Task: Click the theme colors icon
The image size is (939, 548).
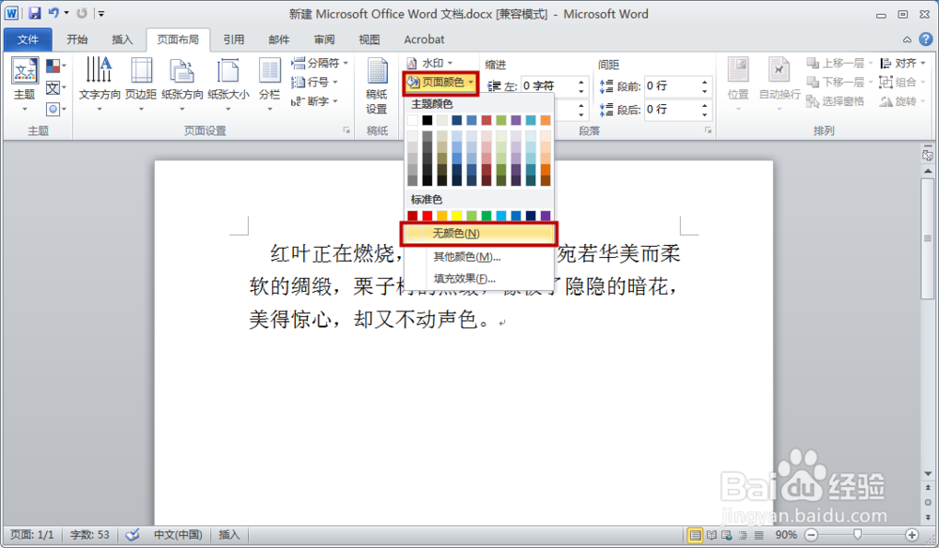Action: coord(55,67)
